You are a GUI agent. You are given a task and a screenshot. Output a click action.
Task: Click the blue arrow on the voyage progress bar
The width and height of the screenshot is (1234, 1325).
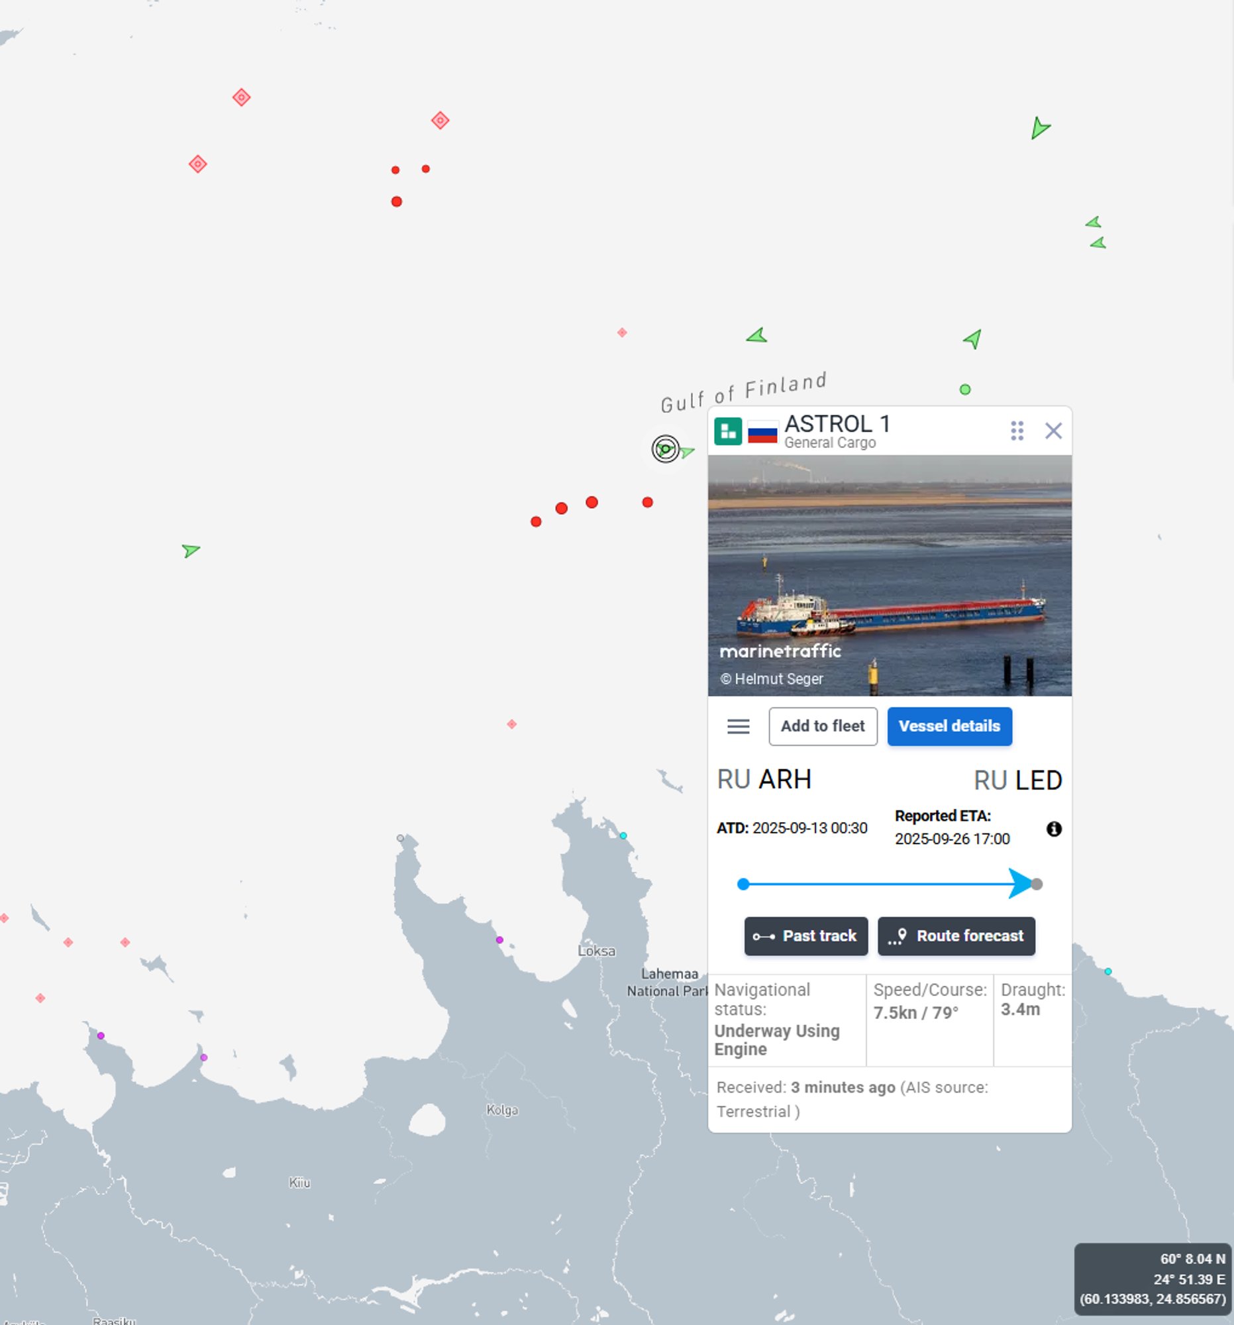click(1020, 883)
